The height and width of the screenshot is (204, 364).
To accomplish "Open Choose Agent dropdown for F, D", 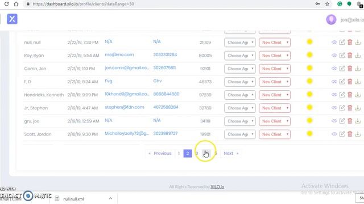I will [x=240, y=82].
